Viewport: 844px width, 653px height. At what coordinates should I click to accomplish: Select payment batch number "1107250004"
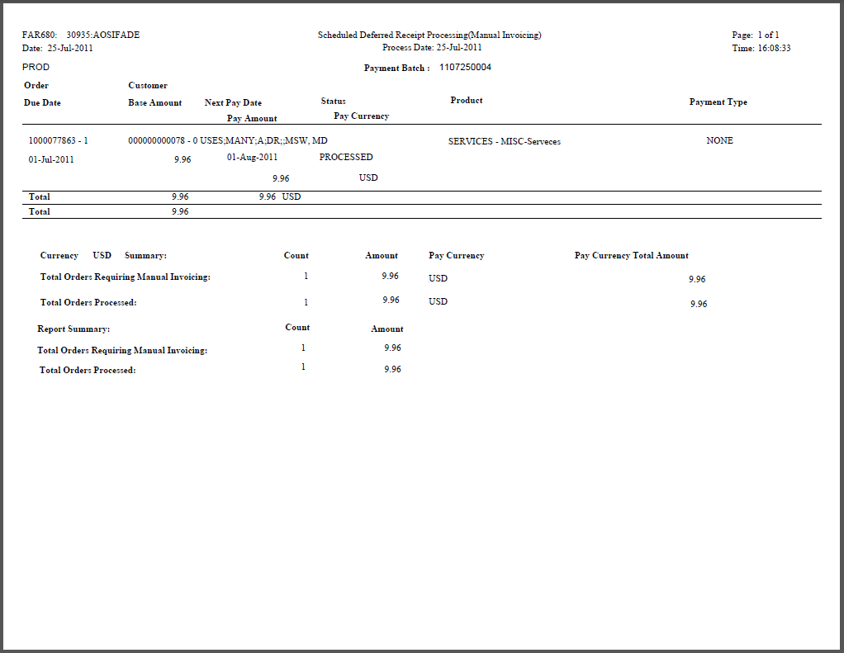coord(465,67)
